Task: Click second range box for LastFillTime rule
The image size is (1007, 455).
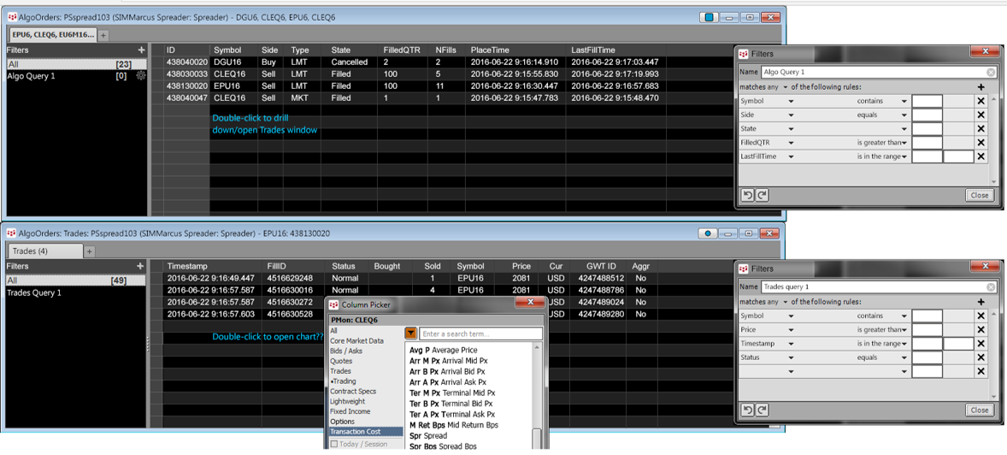Action: click(x=959, y=157)
